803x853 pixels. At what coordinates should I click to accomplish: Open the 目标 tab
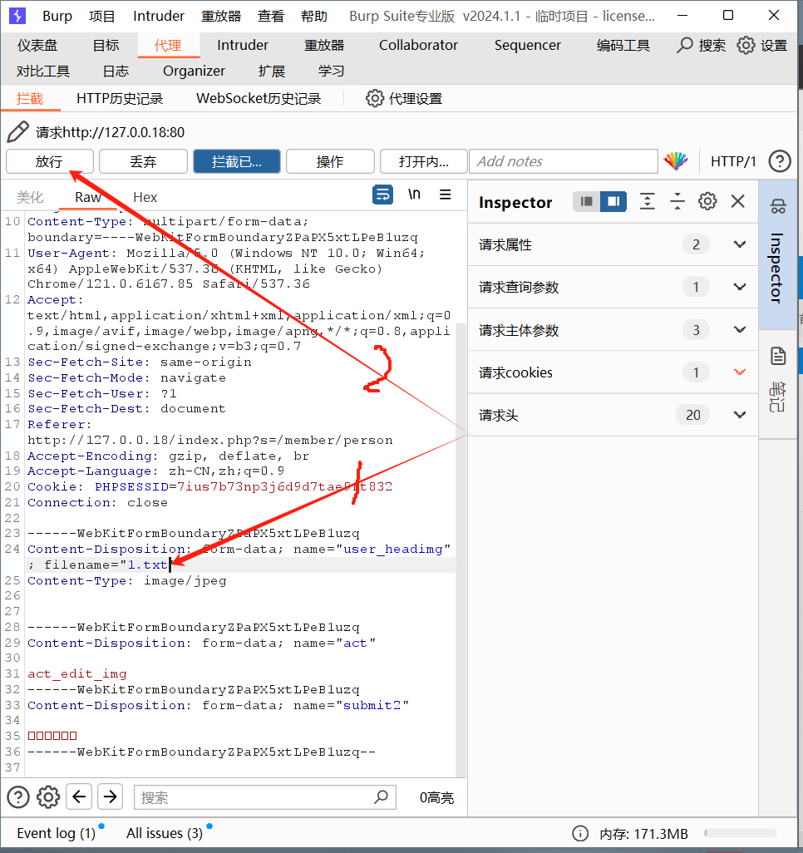[106, 45]
